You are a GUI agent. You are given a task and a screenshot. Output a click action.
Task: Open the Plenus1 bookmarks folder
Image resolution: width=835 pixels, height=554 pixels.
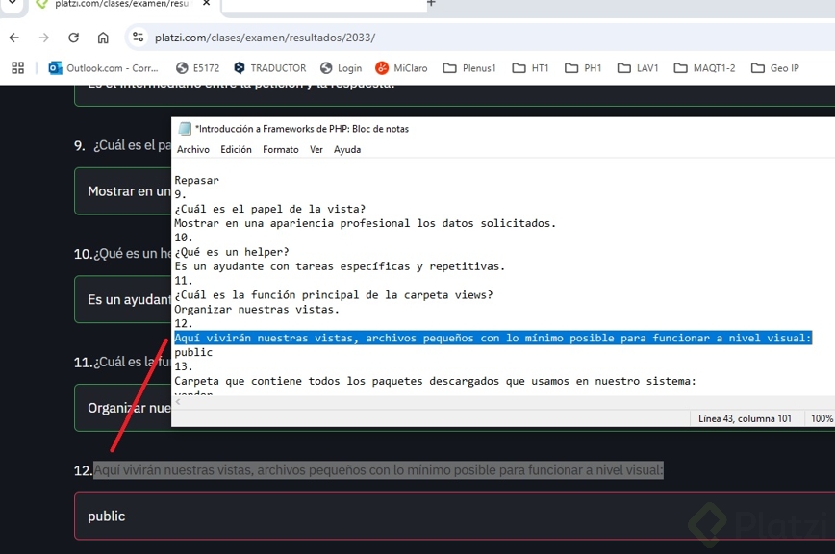tap(469, 68)
